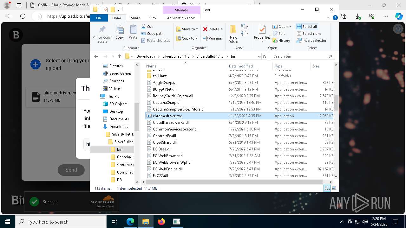The height and width of the screenshot is (228, 406).
Task: Click the Copy ribbon icon
Action: coord(120,32)
